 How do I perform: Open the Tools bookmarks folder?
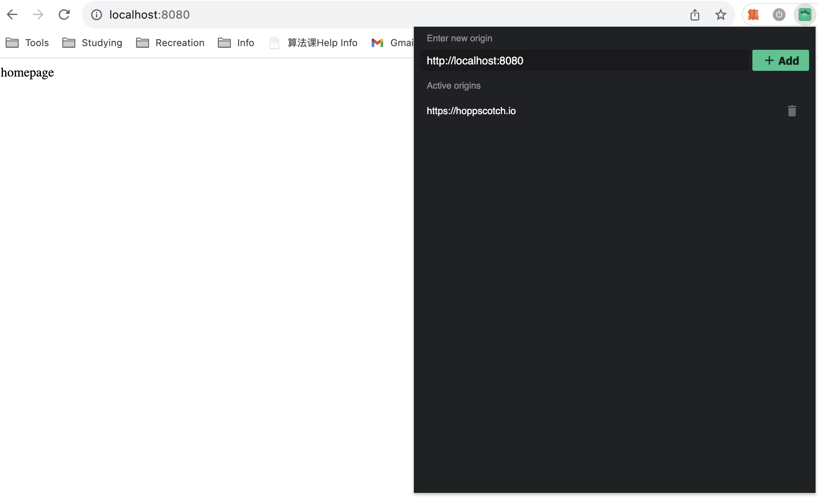point(28,43)
